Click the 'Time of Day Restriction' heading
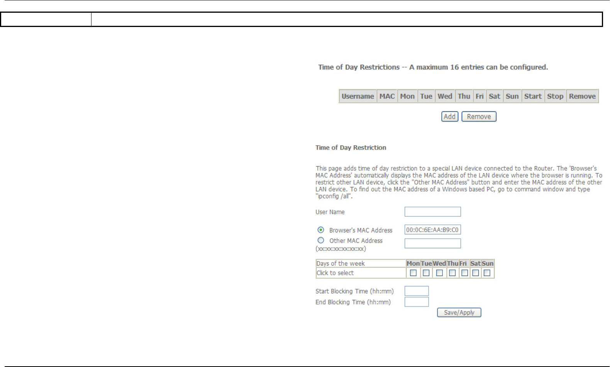 (351, 148)
